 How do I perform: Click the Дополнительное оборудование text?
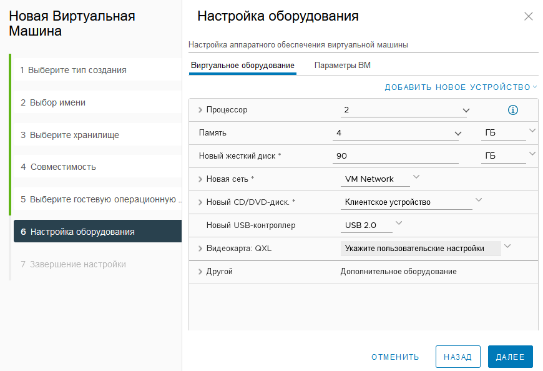tap(398, 272)
